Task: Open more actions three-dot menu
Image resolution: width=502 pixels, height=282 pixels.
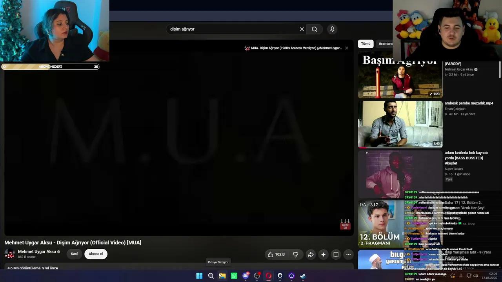Action: (x=348, y=255)
